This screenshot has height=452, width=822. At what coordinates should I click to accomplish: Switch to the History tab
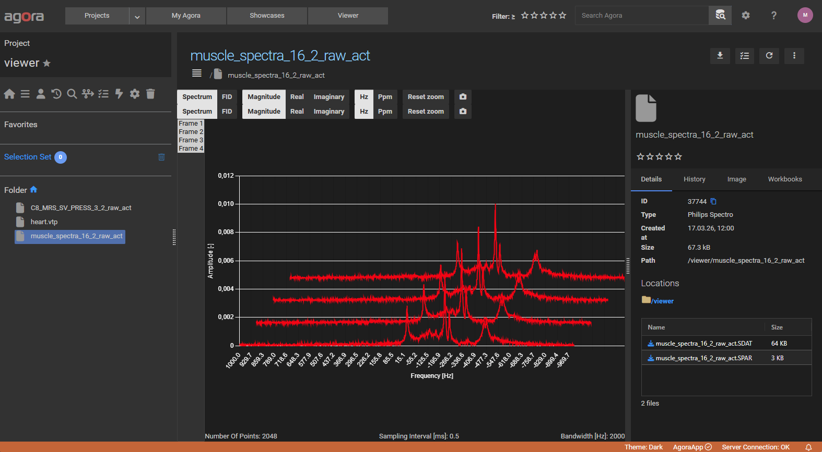pyautogui.click(x=694, y=179)
